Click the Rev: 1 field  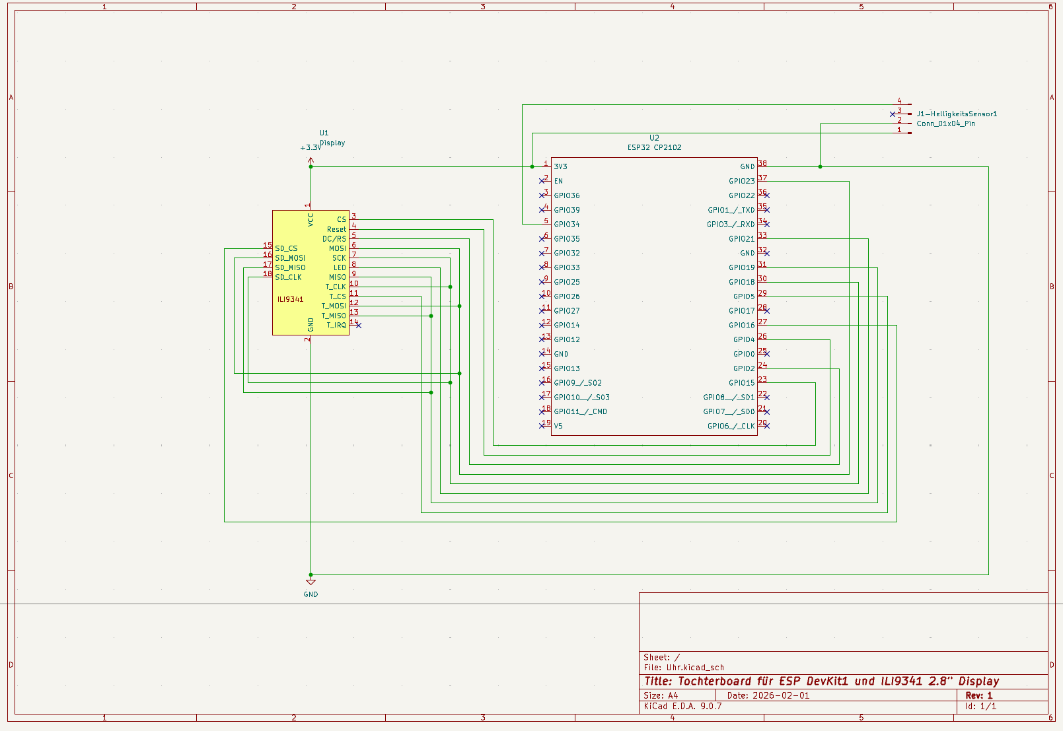pyautogui.click(x=978, y=695)
